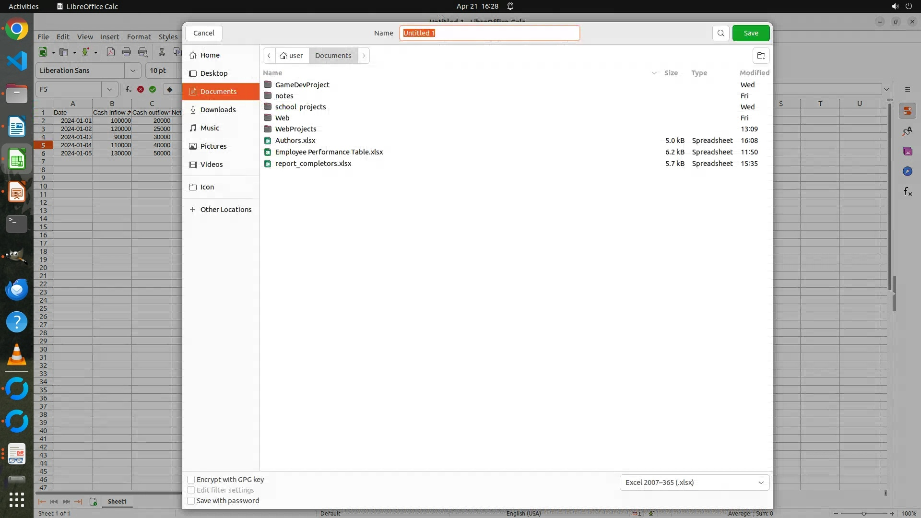This screenshot has height=518, width=921.
Task: Open the Excel 2007–365 file type dropdown
Action: [694, 483]
